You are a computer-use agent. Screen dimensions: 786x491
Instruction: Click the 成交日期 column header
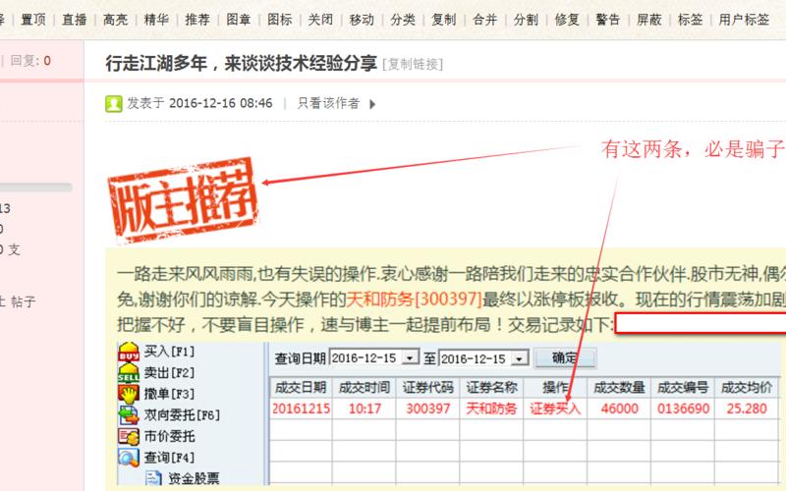[301, 387]
